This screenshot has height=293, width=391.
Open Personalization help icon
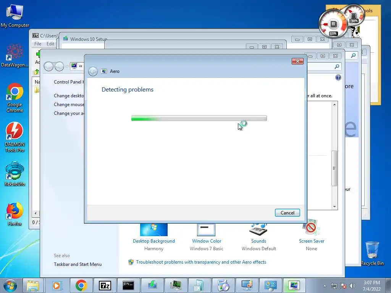pos(338,77)
